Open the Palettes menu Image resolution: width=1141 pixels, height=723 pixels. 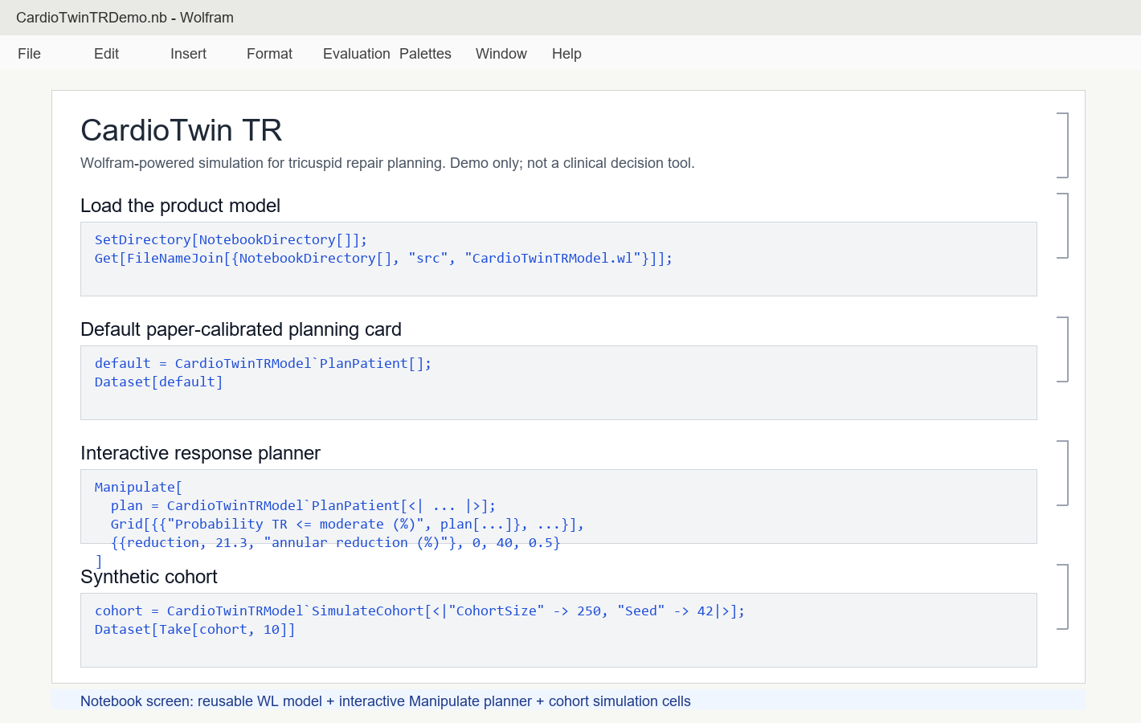[425, 54]
